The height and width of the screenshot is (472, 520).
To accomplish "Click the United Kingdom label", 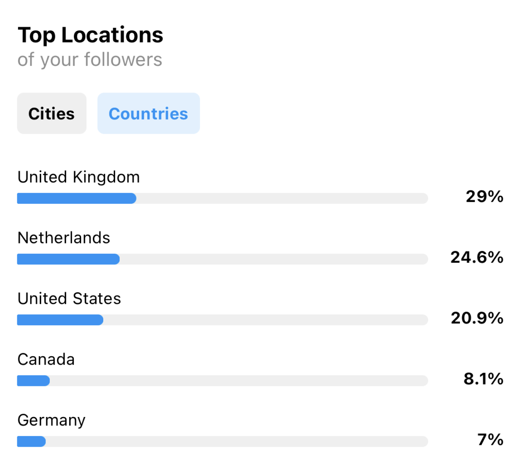I will [79, 177].
